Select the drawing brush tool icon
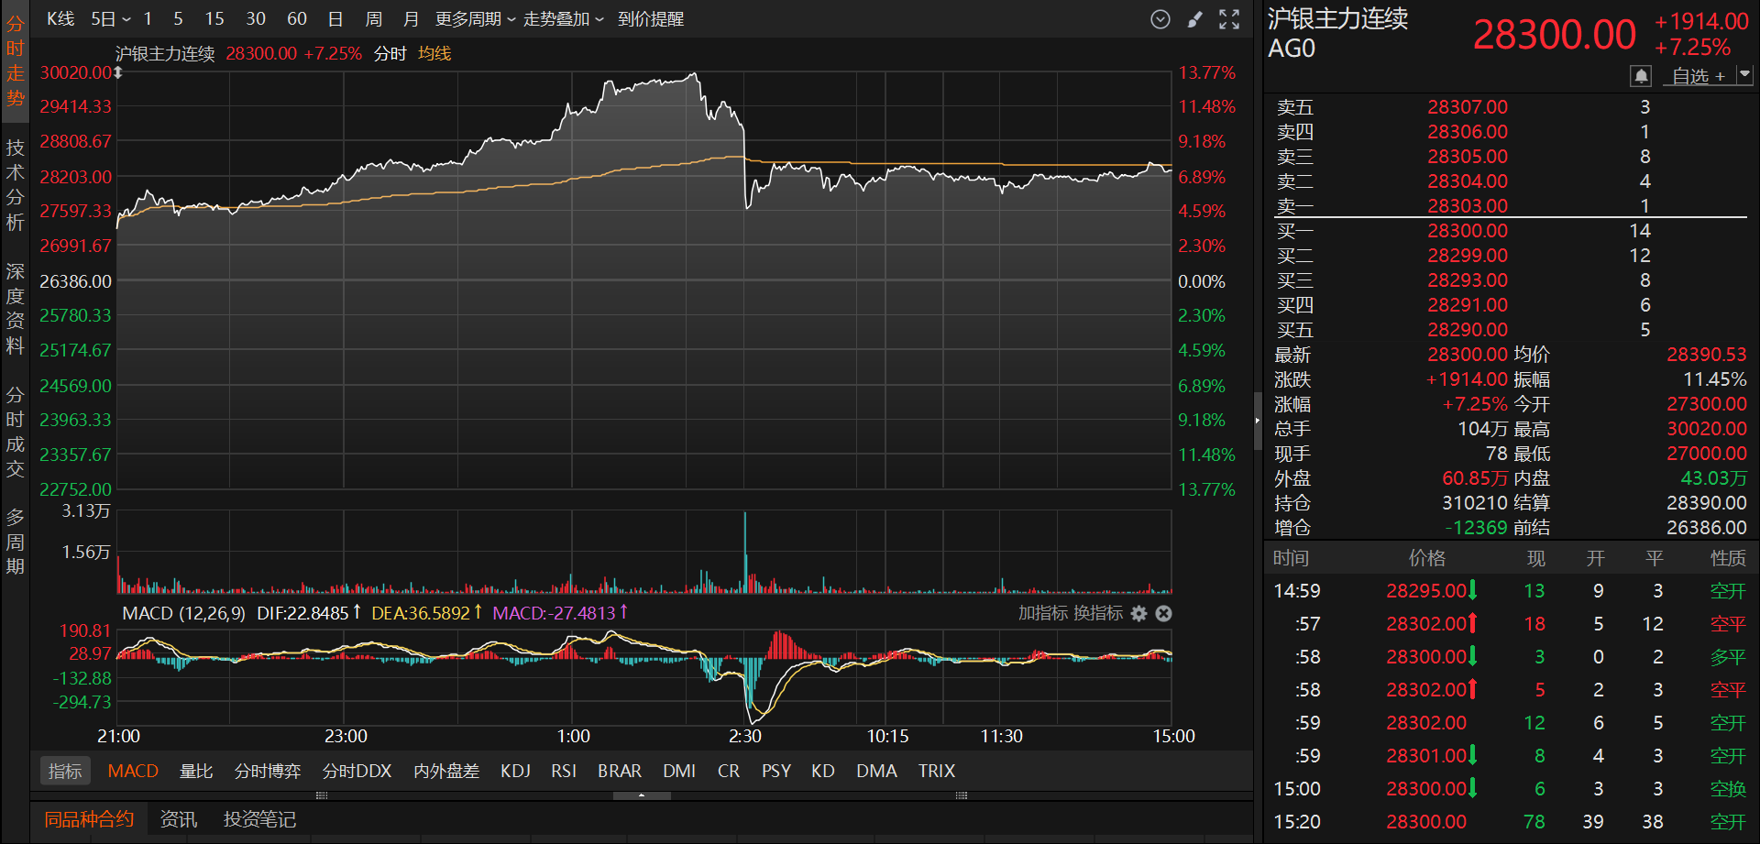Image resolution: width=1760 pixels, height=844 pixels. tap(1194, 19)
